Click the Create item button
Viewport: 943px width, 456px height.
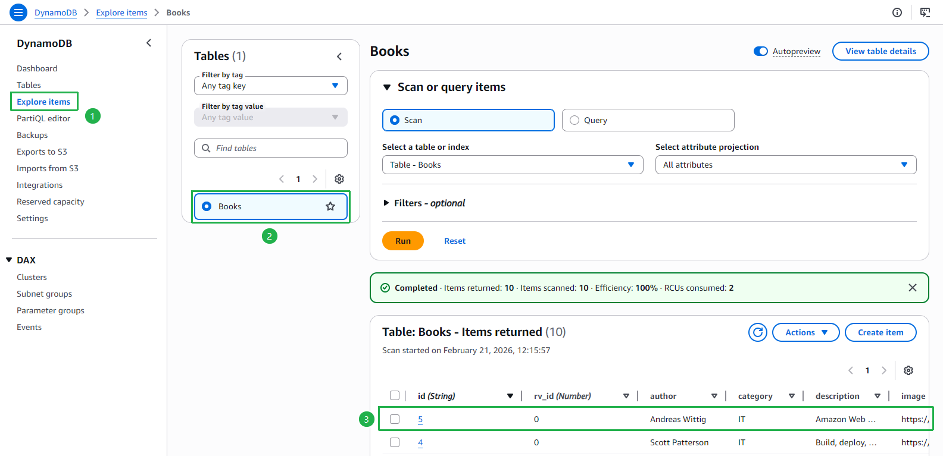click(880, 332)
